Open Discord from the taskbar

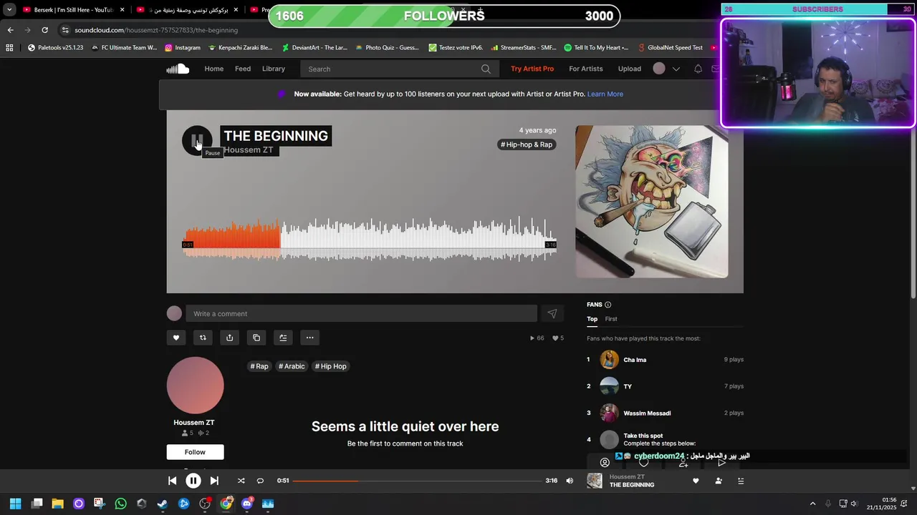point(247,504)
